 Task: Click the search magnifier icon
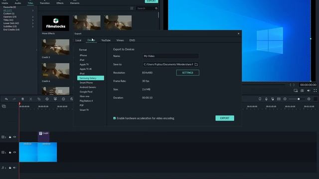point(156,8)
